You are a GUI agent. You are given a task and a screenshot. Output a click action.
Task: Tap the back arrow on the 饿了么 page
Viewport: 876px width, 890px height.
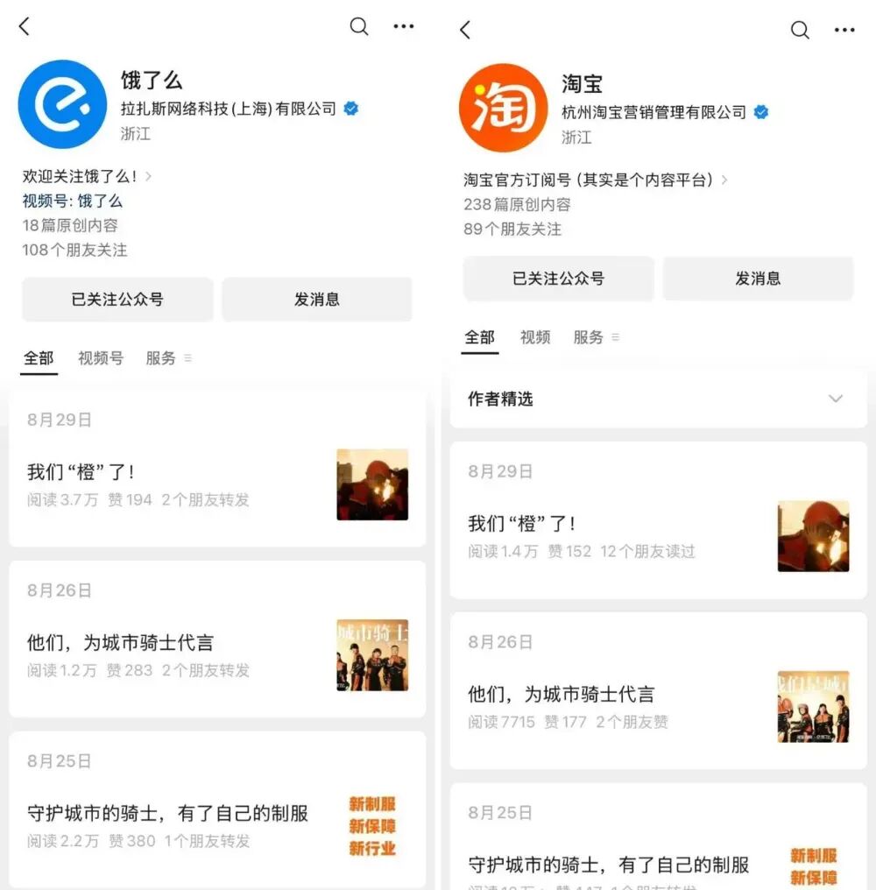pyautogui.click(x=24, y=26)
